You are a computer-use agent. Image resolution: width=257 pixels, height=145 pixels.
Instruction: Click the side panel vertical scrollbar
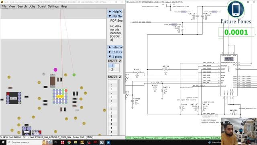click(x=124, y=52)
